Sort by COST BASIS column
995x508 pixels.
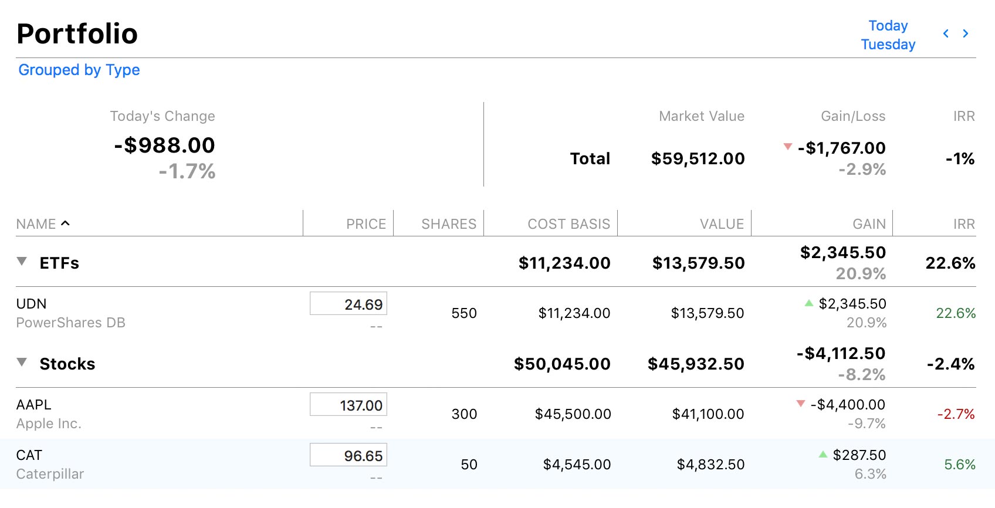coord(568,224)
